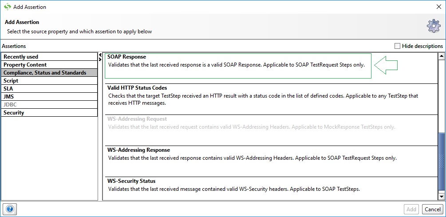Viewport: 446px width, 217px height.
Task: Choose the WS-Security Status assertion
Action: click(x=271, y=188)
